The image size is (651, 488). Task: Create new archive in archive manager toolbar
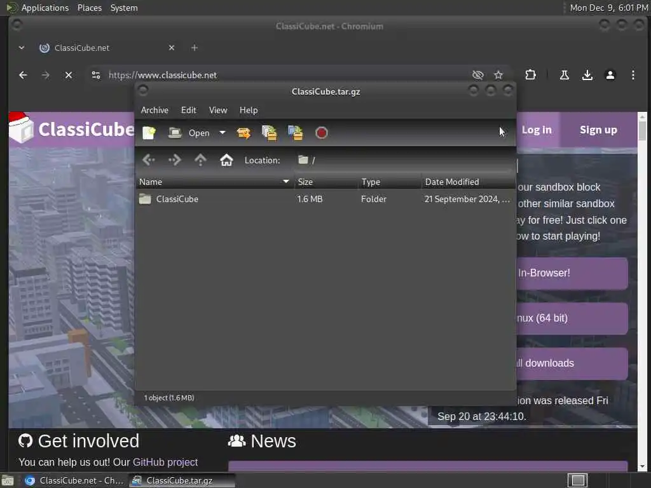coord(149,133)
